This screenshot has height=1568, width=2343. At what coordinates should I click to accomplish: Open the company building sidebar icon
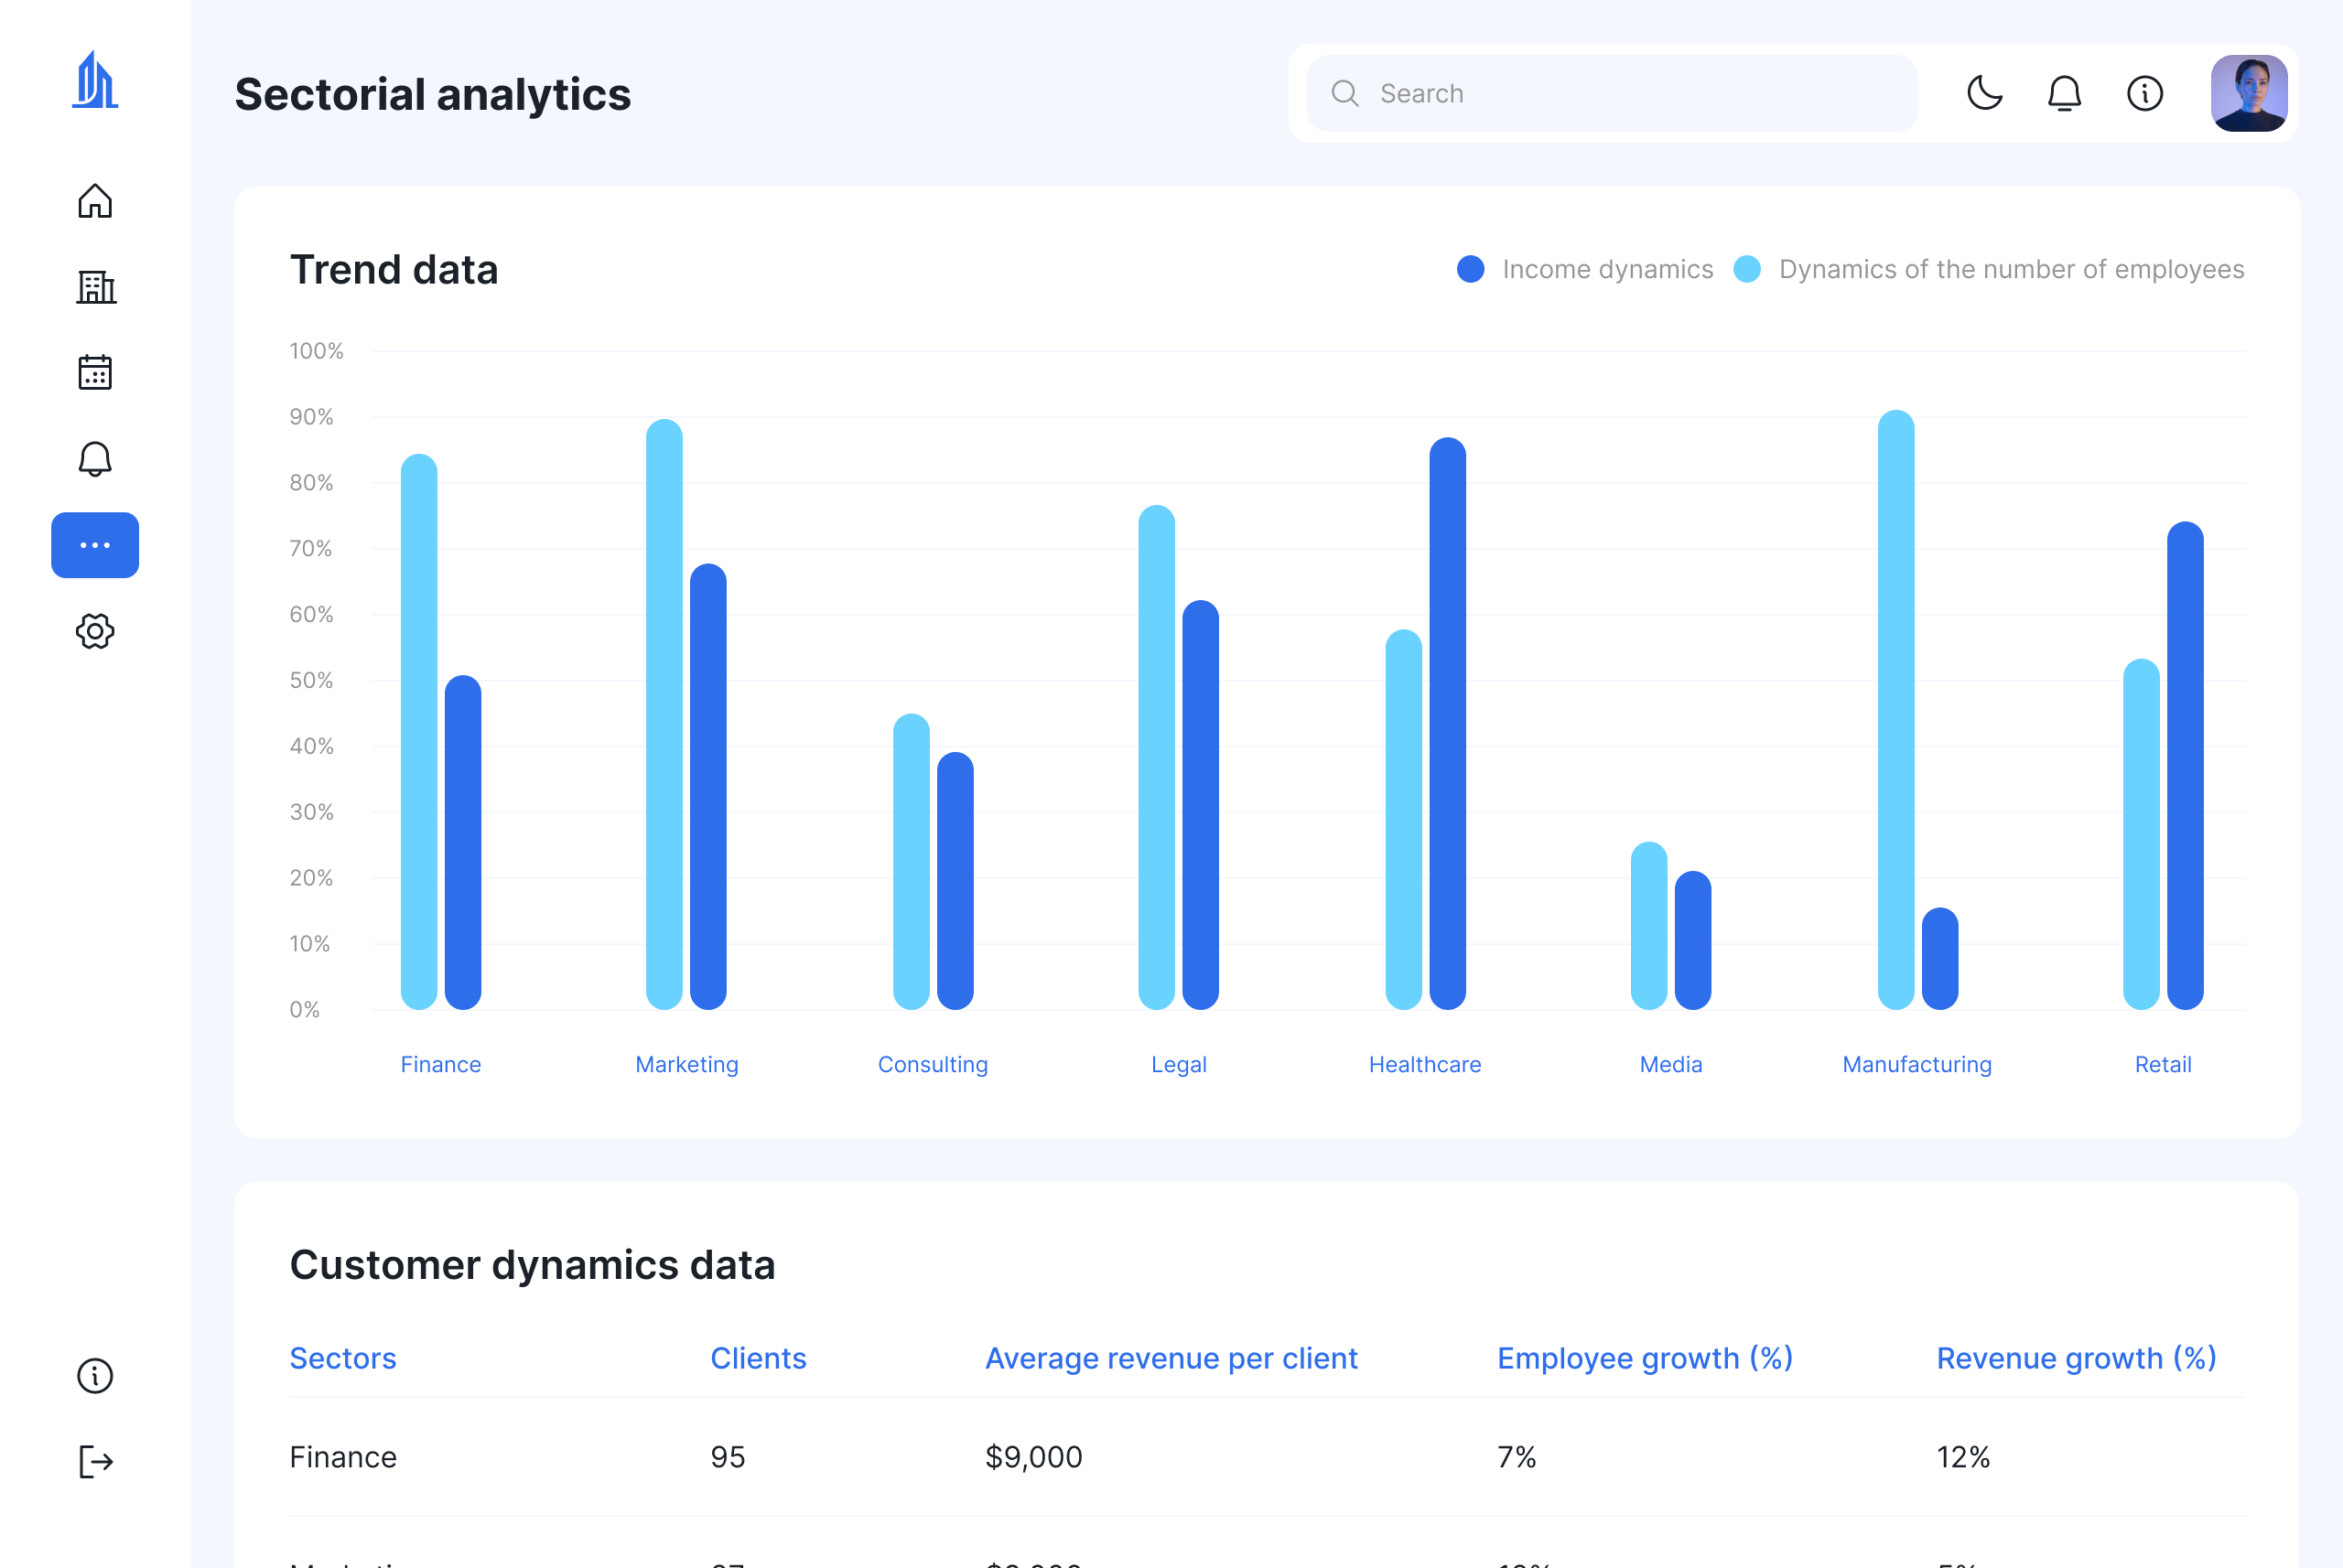(96, 288)
